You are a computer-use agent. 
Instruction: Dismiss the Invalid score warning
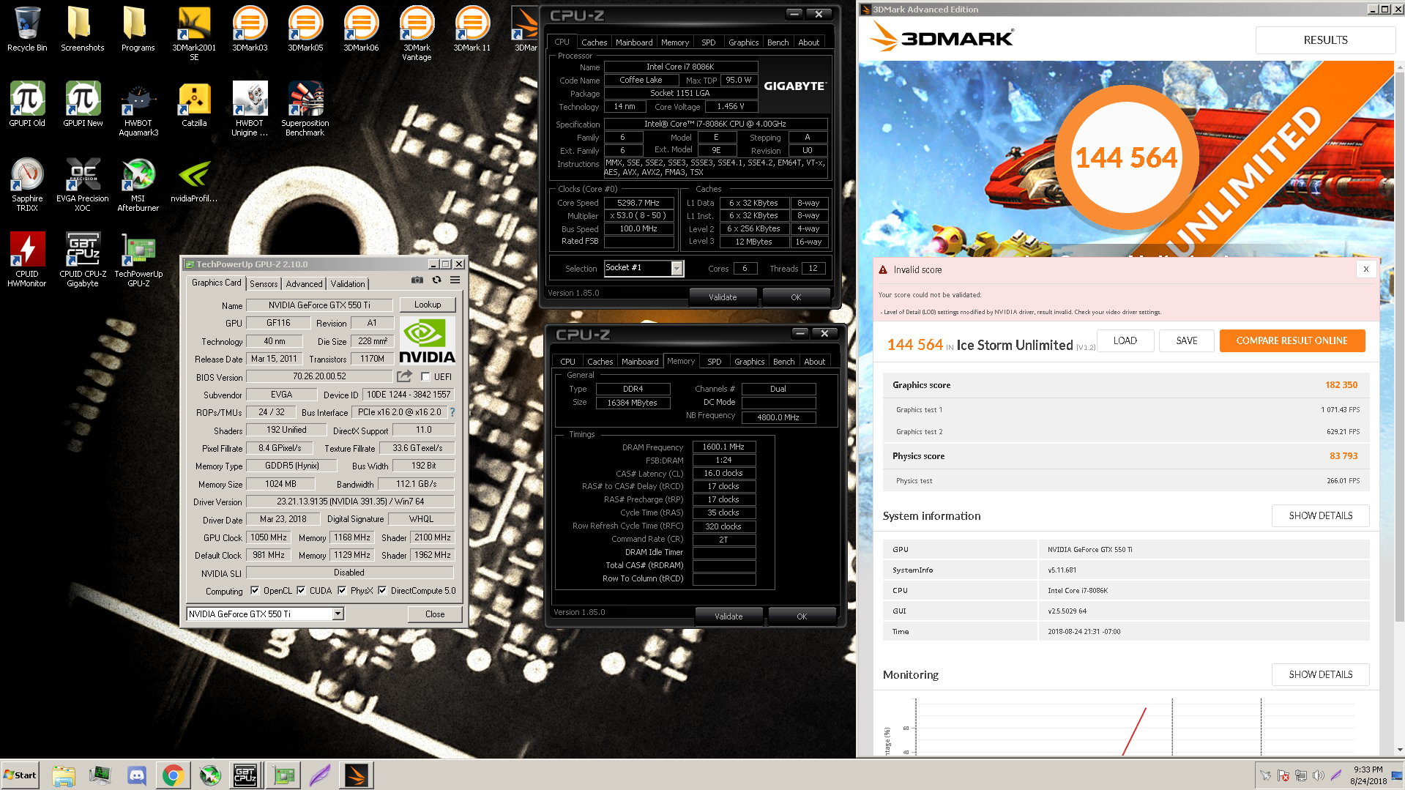coord(1365,269)
